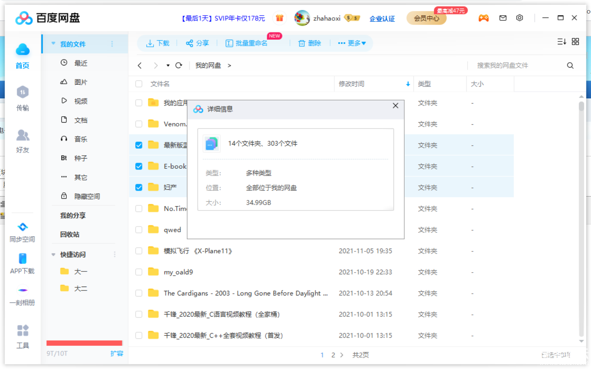Open the 传输 transfer list
Image resolution: width=591 pixels, height=369 pixels.
pyautogui.click(x=22, y=98)
